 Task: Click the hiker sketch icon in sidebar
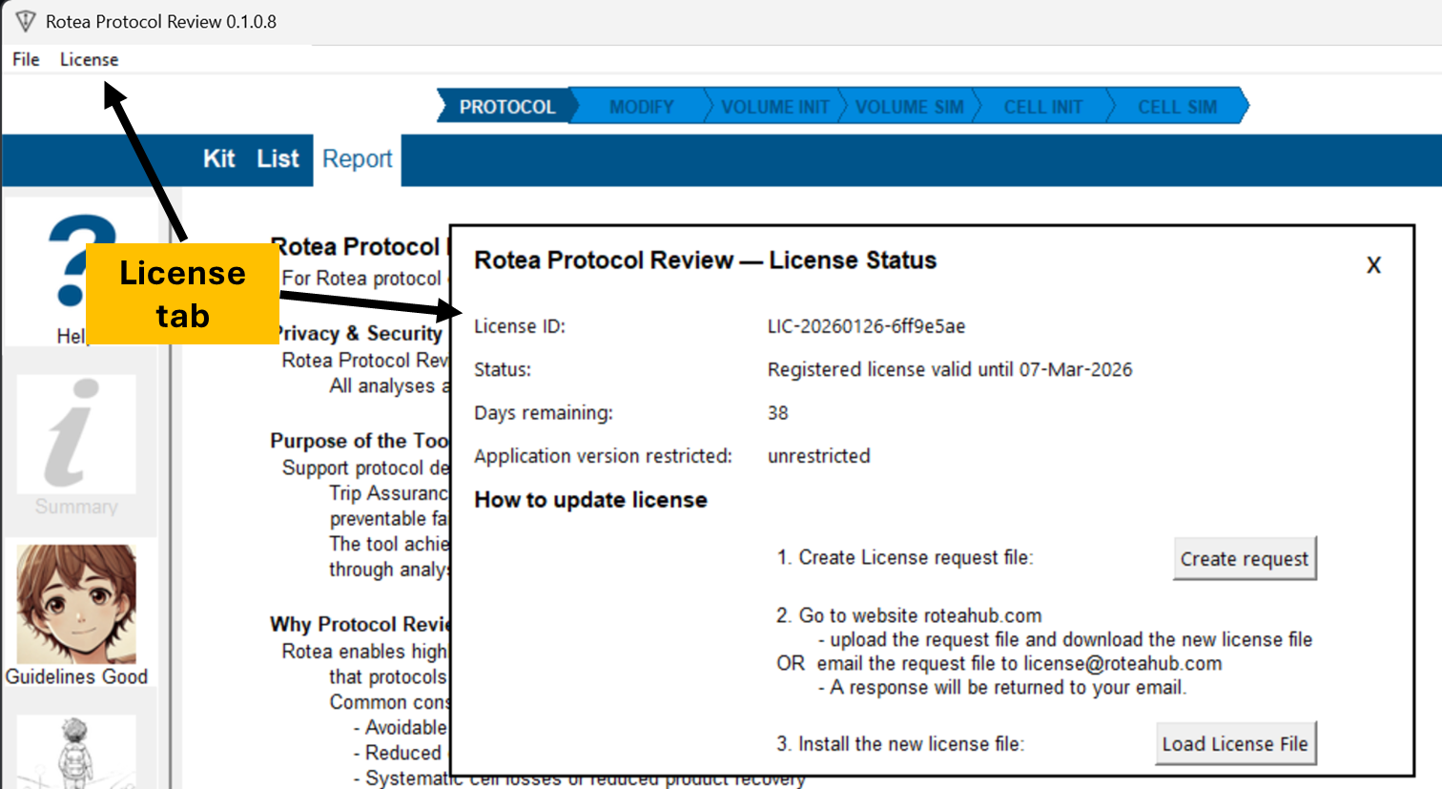tap(76, 751)
